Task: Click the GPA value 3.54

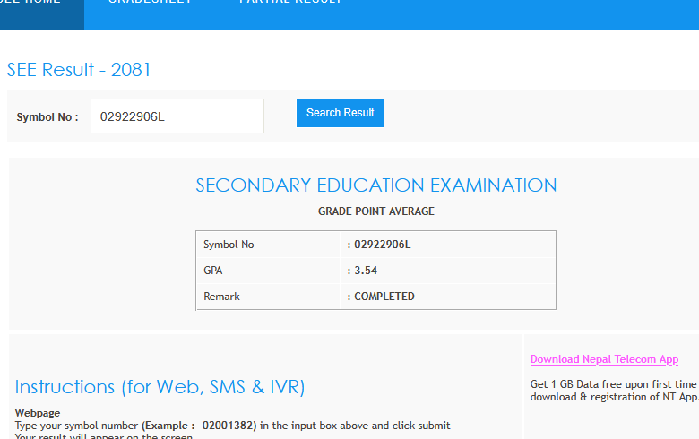Action: point(367,270)
